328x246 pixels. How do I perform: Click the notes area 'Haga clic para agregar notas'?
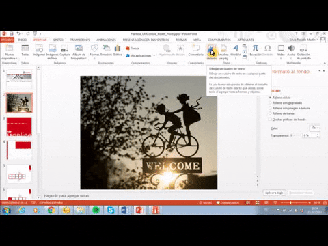point(66,196)
